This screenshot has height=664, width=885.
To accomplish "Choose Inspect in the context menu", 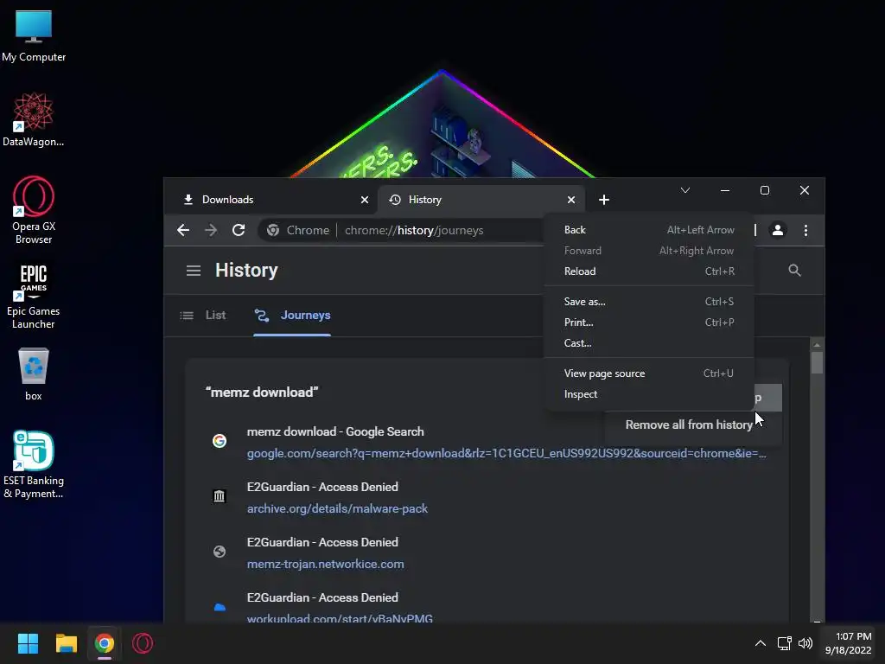I will [x=649, y=394].
